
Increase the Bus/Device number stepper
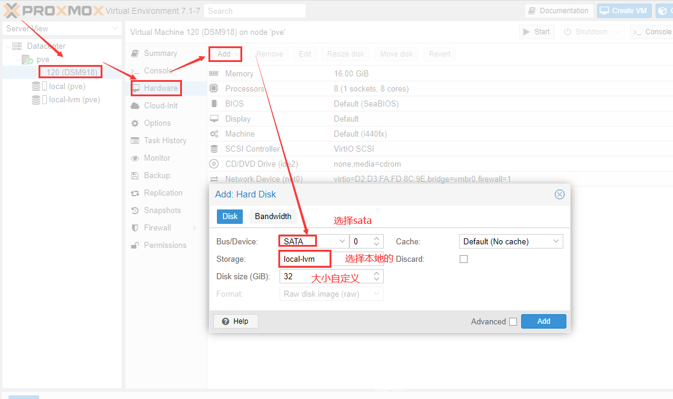tap(377, 238)
